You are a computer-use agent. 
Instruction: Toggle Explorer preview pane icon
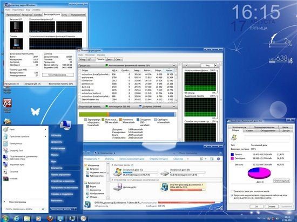pos(212,159)
